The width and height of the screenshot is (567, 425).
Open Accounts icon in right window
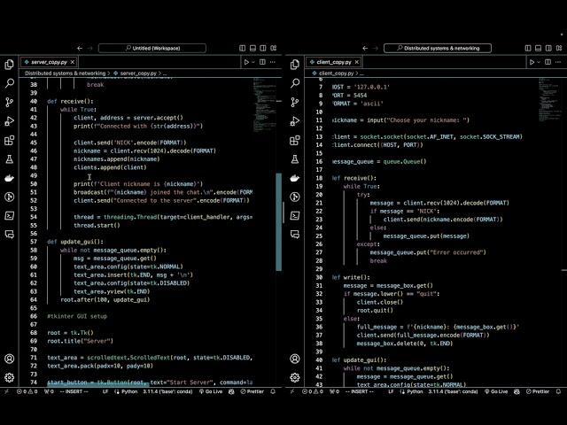tap(294, 359)
